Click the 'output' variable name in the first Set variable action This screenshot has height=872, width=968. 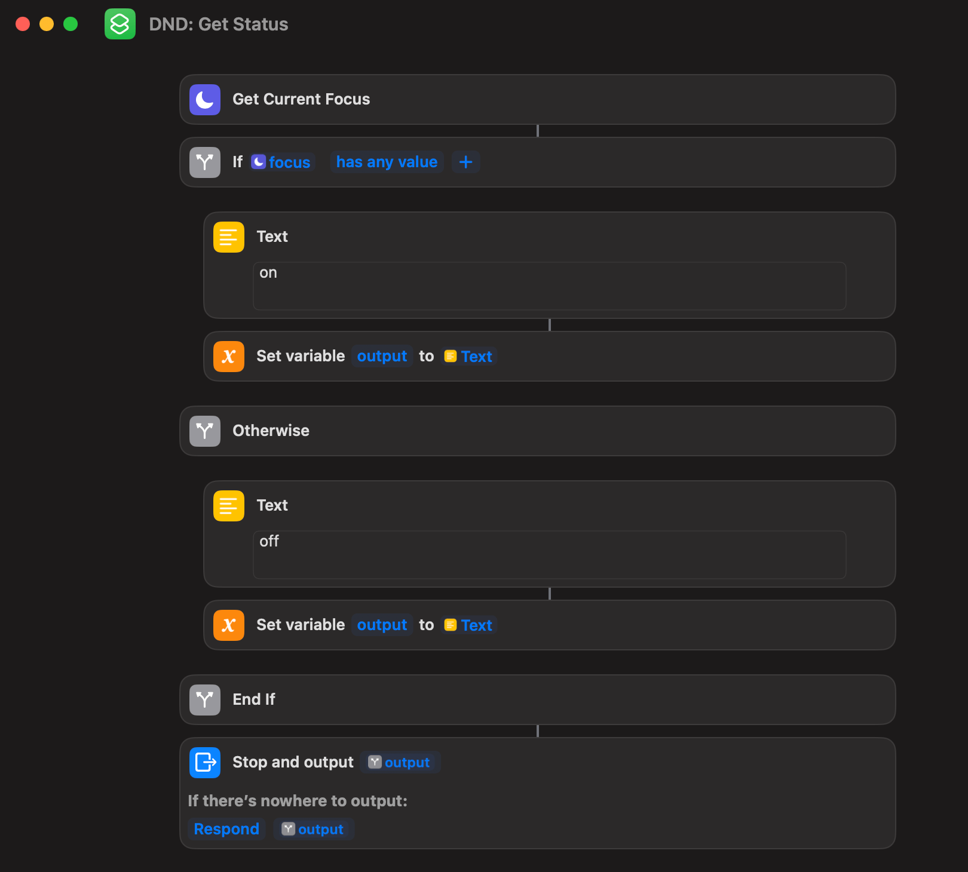point(382,357)
